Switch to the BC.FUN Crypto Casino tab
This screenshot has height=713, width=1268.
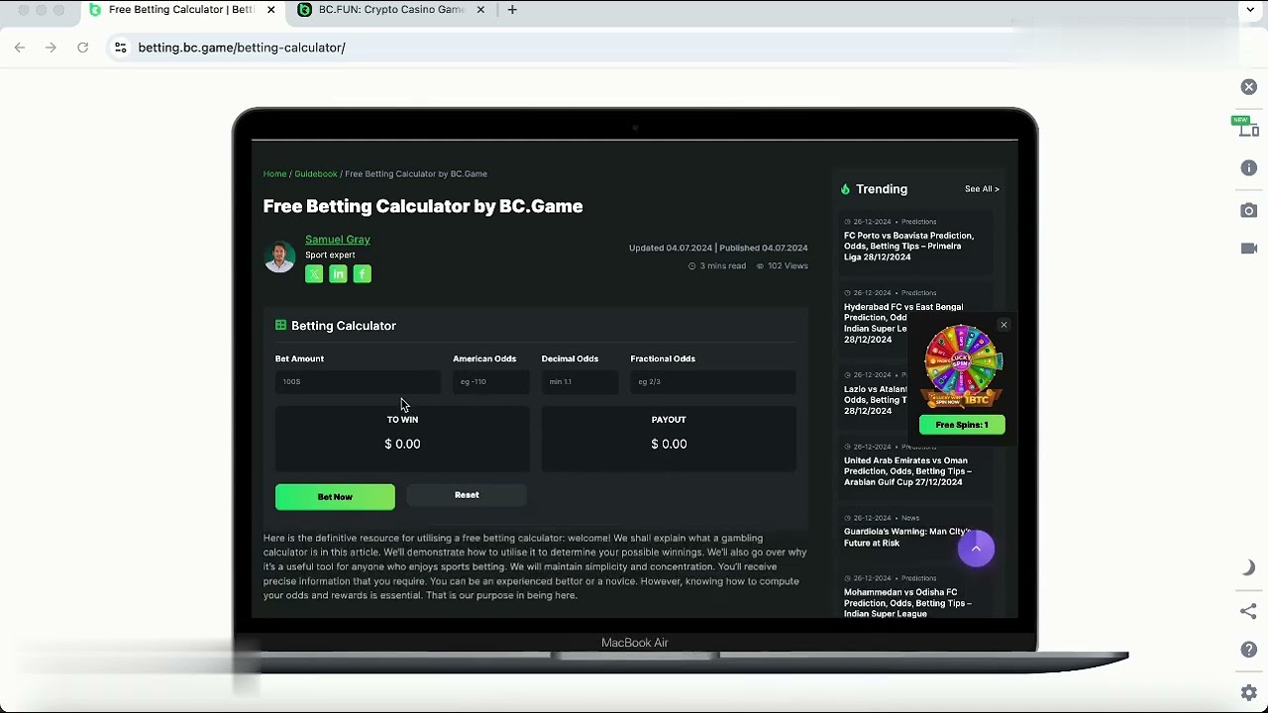[x=391, y=10]
